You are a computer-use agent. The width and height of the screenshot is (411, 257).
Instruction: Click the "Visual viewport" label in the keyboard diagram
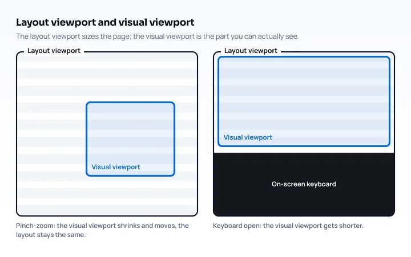248,137
